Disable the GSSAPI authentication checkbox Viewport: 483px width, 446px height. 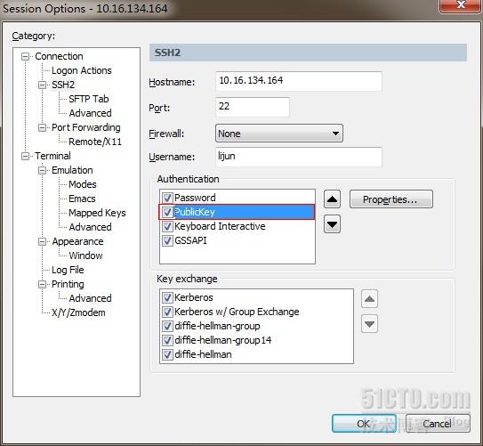pyautogui.click(x=167, y=240)
